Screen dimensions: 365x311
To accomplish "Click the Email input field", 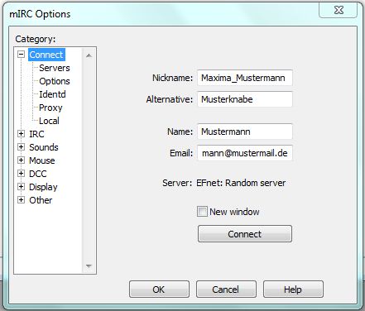I will (x=245, y=153).
